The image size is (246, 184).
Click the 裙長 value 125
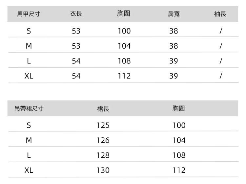click(103, 125)
